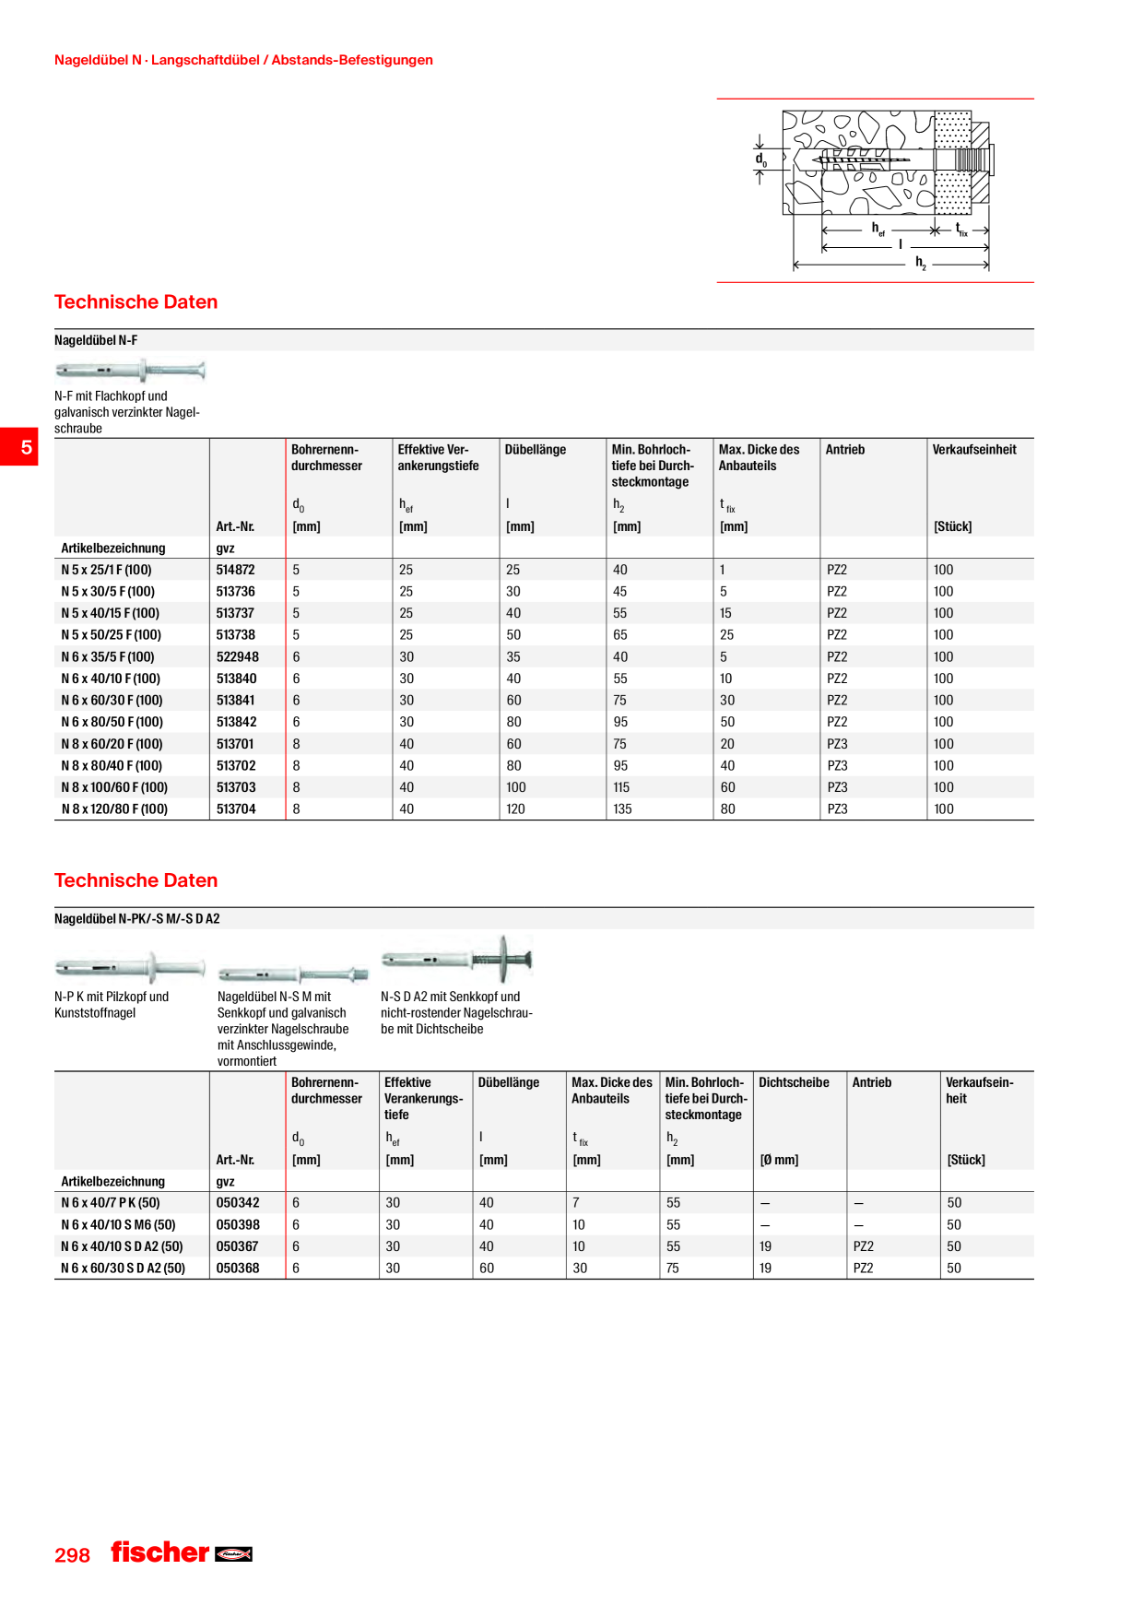This screenshot has width=1143, height=1617.
Task: Click article number 513841
Action: [236, 701]
